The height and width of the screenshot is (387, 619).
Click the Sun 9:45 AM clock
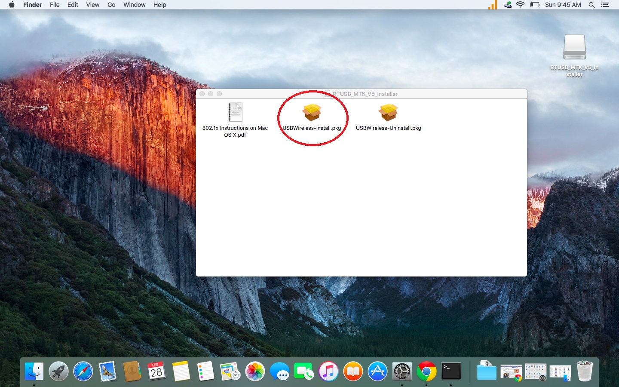(563, 5)
